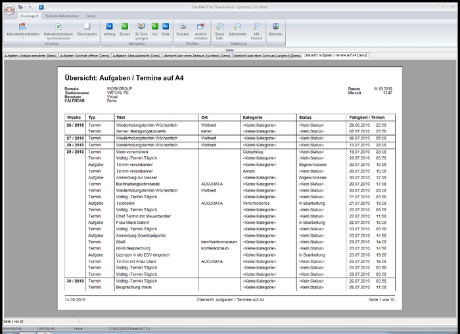Click WORKGROUP value in report header

pos(120,89)
